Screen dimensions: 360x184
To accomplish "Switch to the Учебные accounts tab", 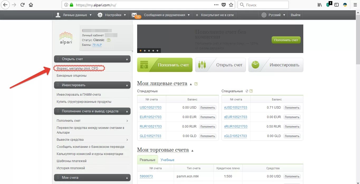I will (167, 160).
